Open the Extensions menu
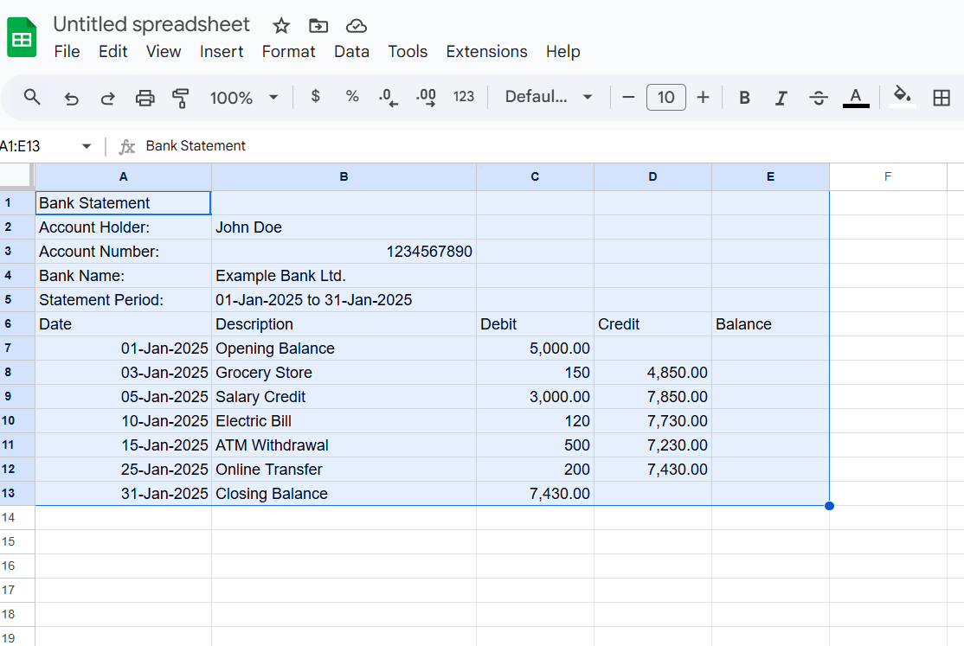The height and width of the screenshot is (646, 964). coord(486,52)
